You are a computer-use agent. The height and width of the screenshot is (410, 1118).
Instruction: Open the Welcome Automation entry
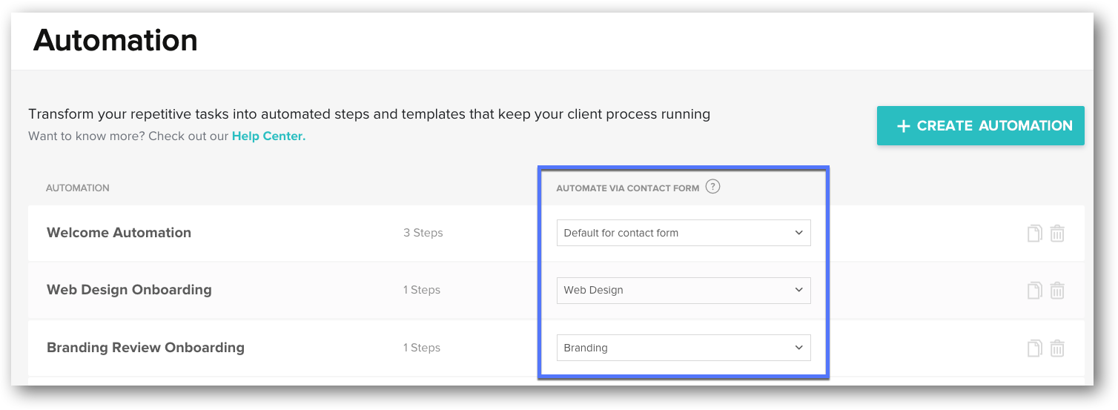(119, 233)
